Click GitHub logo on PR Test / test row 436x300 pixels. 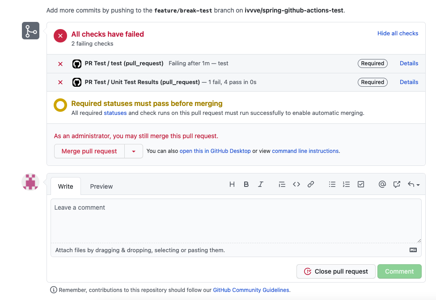[77, 63]
